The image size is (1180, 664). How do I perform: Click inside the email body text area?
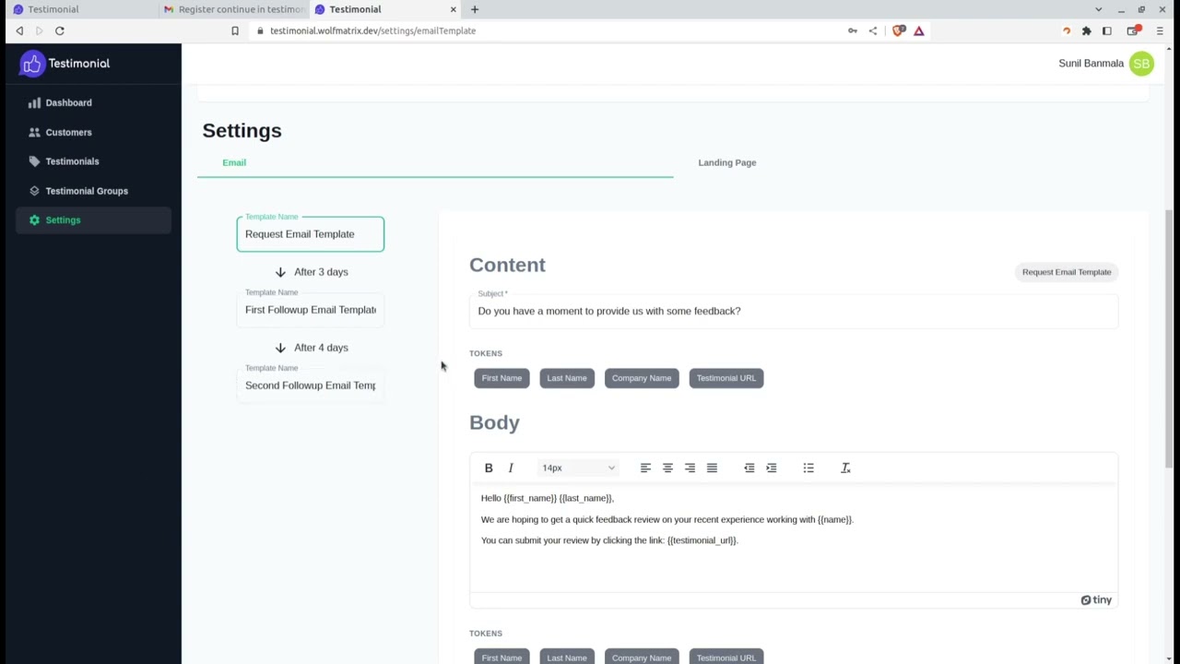click(x=794, y=539)
